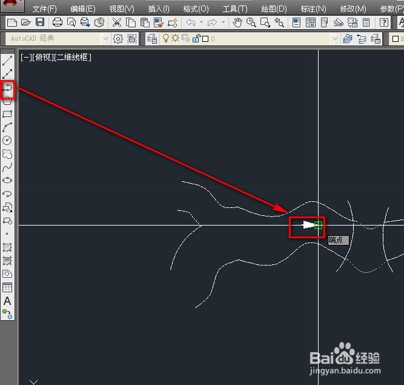This screenshot has height=385, width=404.
Task: Open the Layer States Manager icon
Action: pos(376,39)
